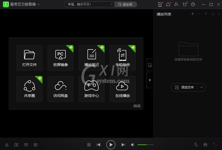
Task: Toggle fullscreen with expand arrows icon
Action: tap(215, 145)
